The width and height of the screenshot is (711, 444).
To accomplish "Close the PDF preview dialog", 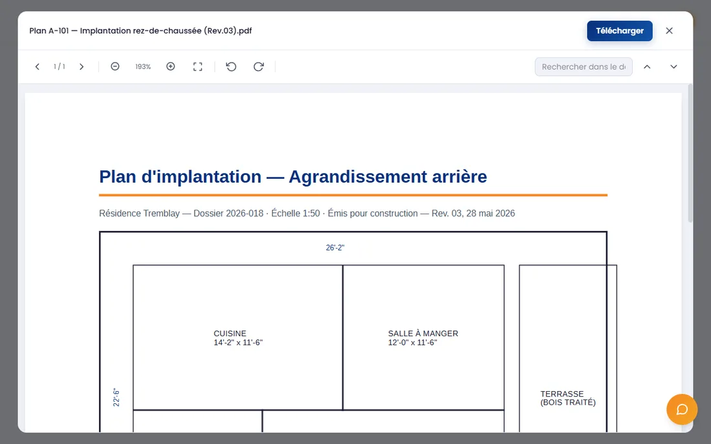I will [x=669, y=31].
